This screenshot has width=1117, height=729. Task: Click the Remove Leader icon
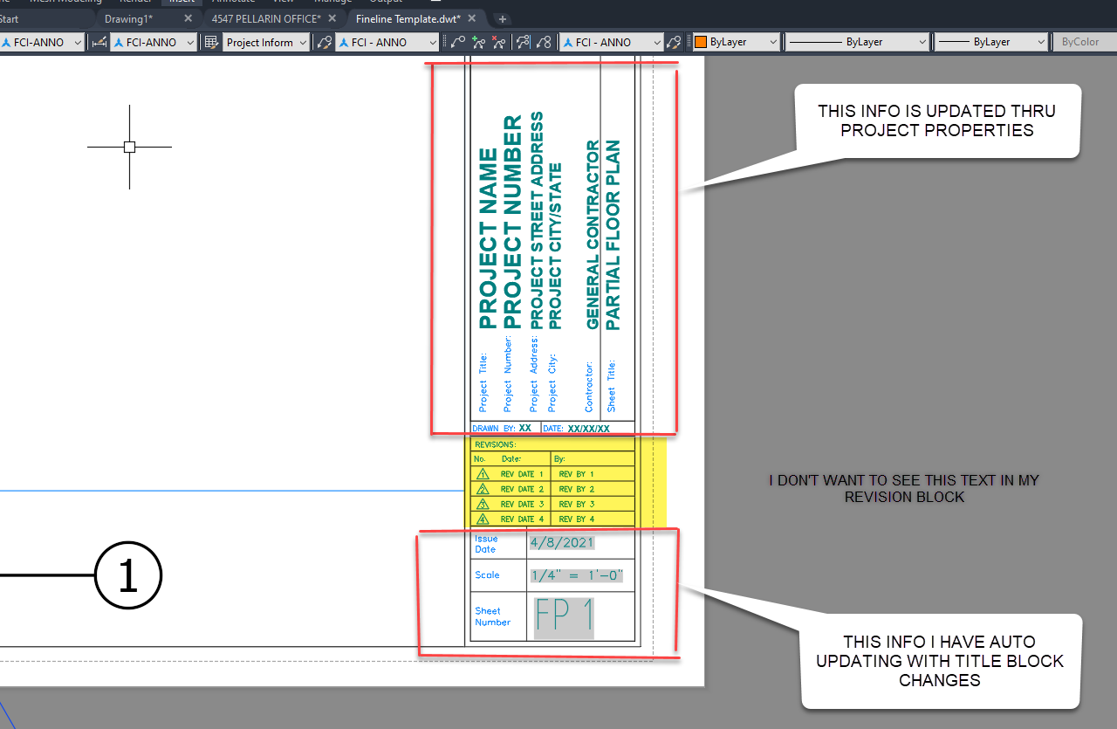(499, 42)
